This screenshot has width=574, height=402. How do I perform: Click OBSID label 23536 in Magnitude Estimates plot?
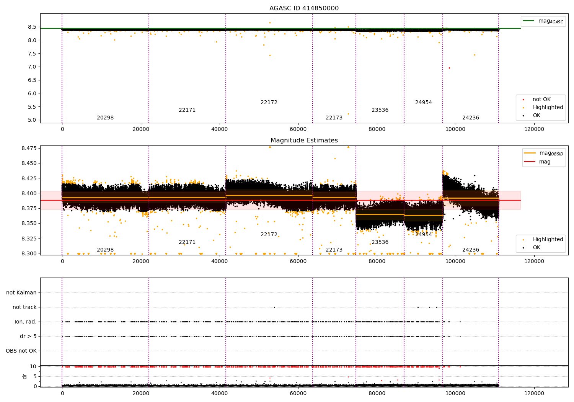(380, 242)
